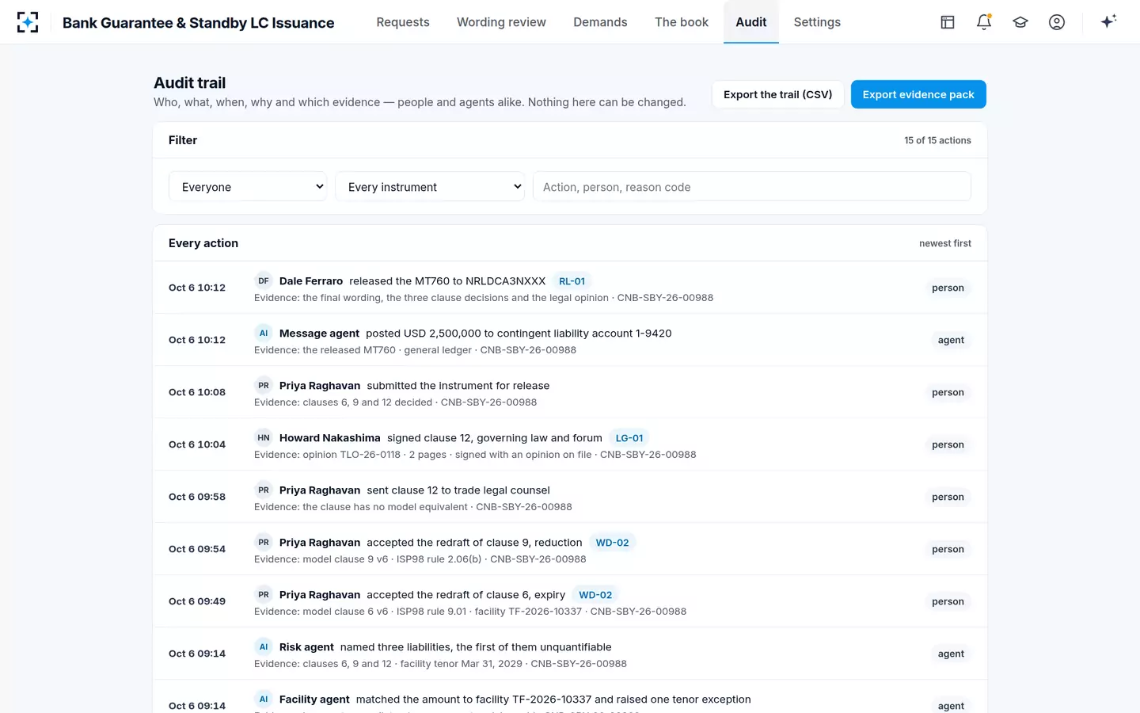1140x713 pixels.
Task: Expand the Every instrument dropdown
Action: click(430, 186)
